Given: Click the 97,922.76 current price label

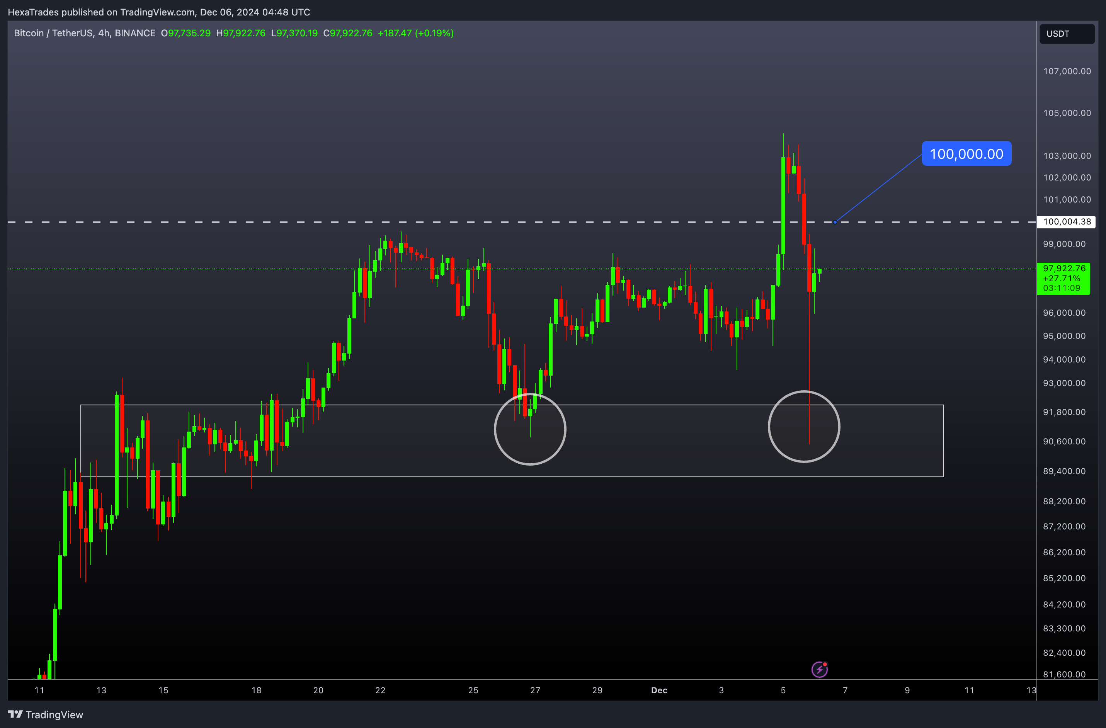Looking at the screenshot, I should coord(1063,278).
